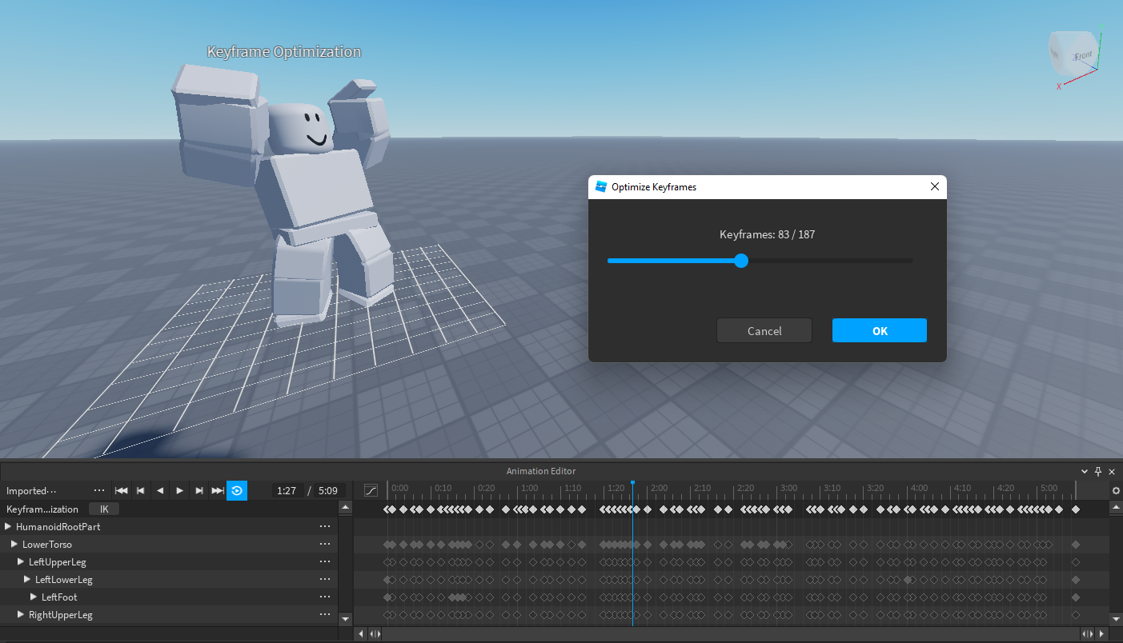Adjust the keyframe count slider

[x=740, y=261]
